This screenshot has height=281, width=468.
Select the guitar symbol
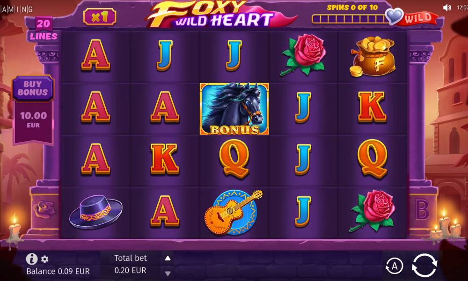pos(234,212)
